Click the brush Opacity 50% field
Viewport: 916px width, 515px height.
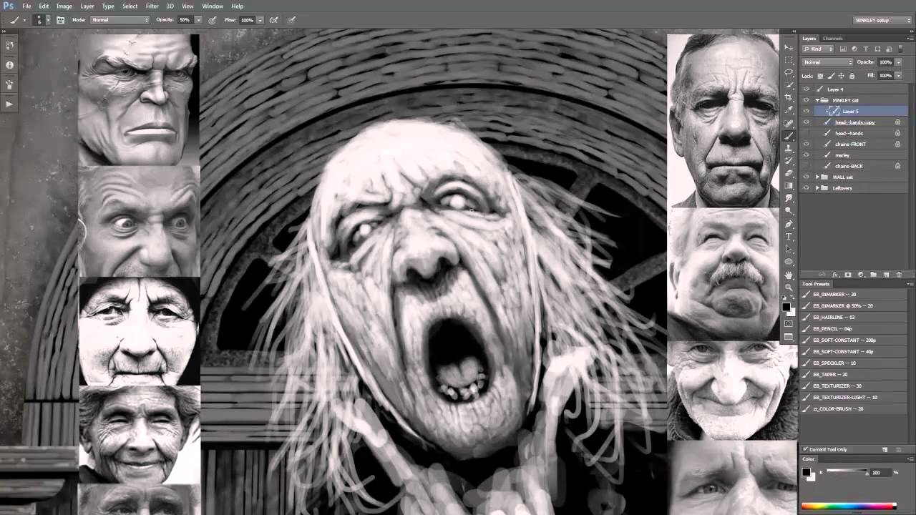pos(185,20)
